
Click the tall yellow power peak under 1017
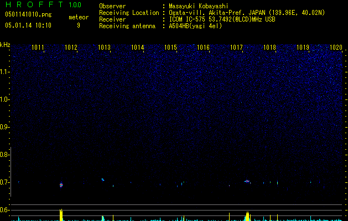coord(247,217)
